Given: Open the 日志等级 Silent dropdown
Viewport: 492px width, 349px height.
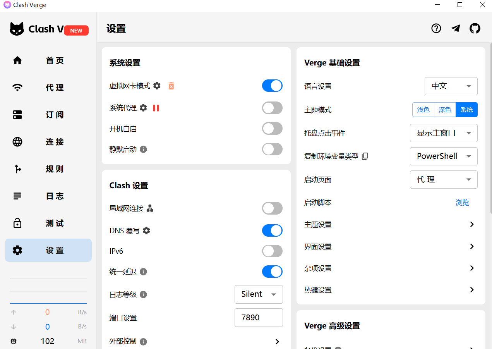Looking at the screenshot, I should click(259, 294).
